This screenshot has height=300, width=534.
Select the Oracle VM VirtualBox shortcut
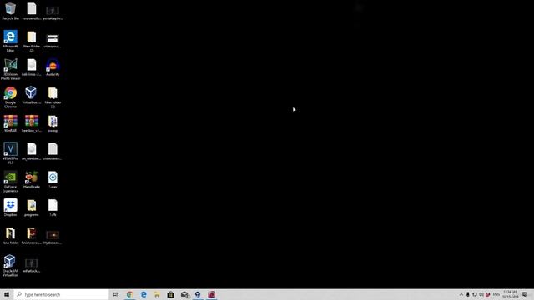tap(10, 266)
